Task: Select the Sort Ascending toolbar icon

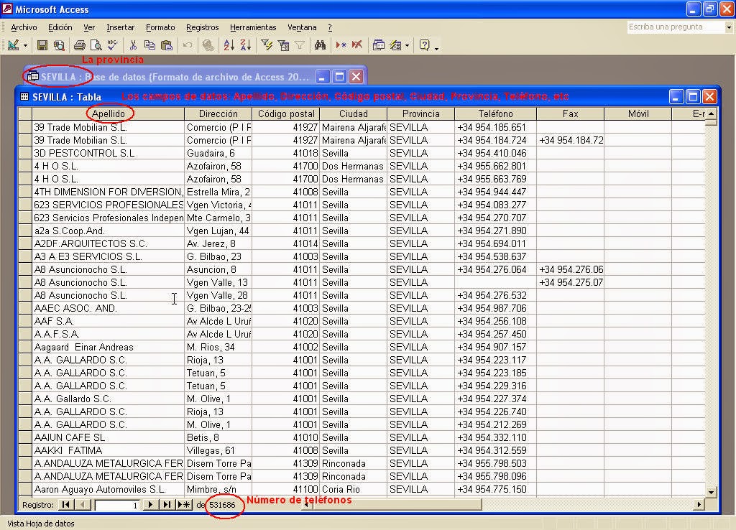Action: 229,45
